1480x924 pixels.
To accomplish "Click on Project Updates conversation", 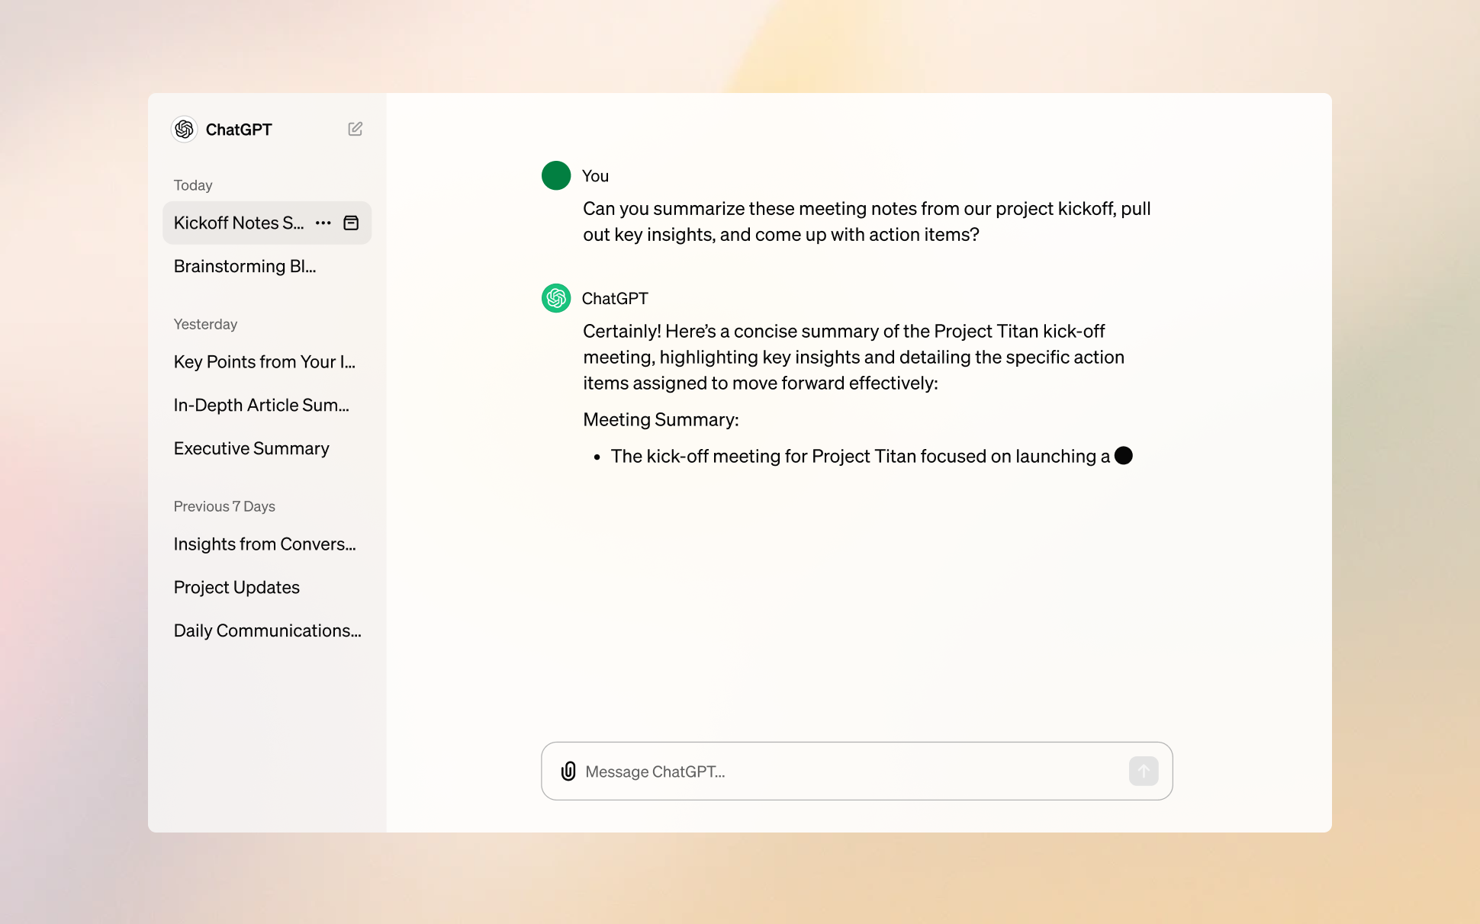I will [x=236, y=586].
